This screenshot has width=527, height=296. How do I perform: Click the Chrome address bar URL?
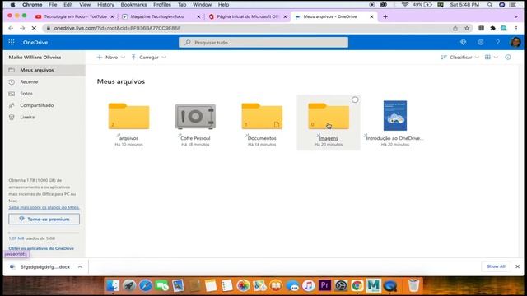coord(117,28)
